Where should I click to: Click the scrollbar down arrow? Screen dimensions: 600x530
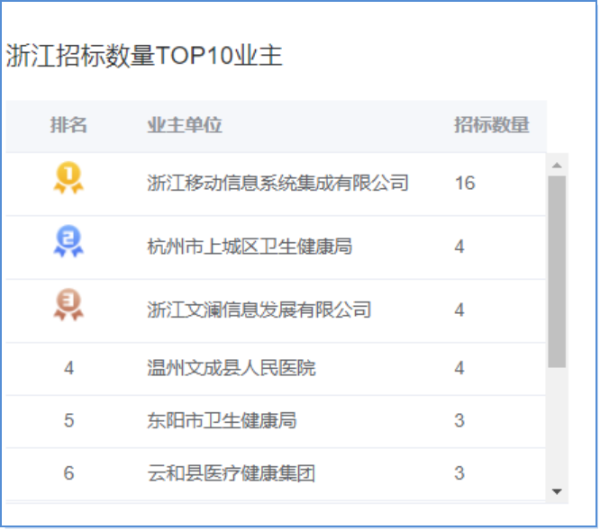click(x=557, y=492)
